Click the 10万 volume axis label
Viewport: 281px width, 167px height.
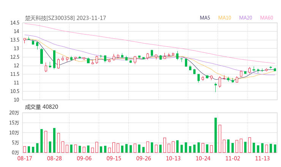tap(14, 133)
